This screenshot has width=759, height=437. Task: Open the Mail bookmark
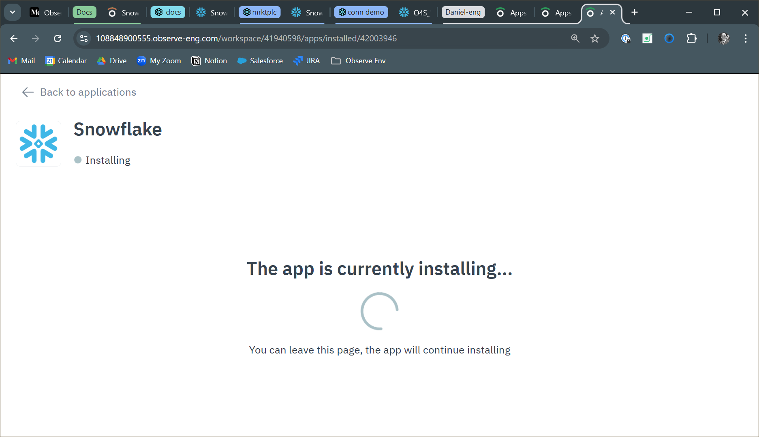(x=21, y=61)
